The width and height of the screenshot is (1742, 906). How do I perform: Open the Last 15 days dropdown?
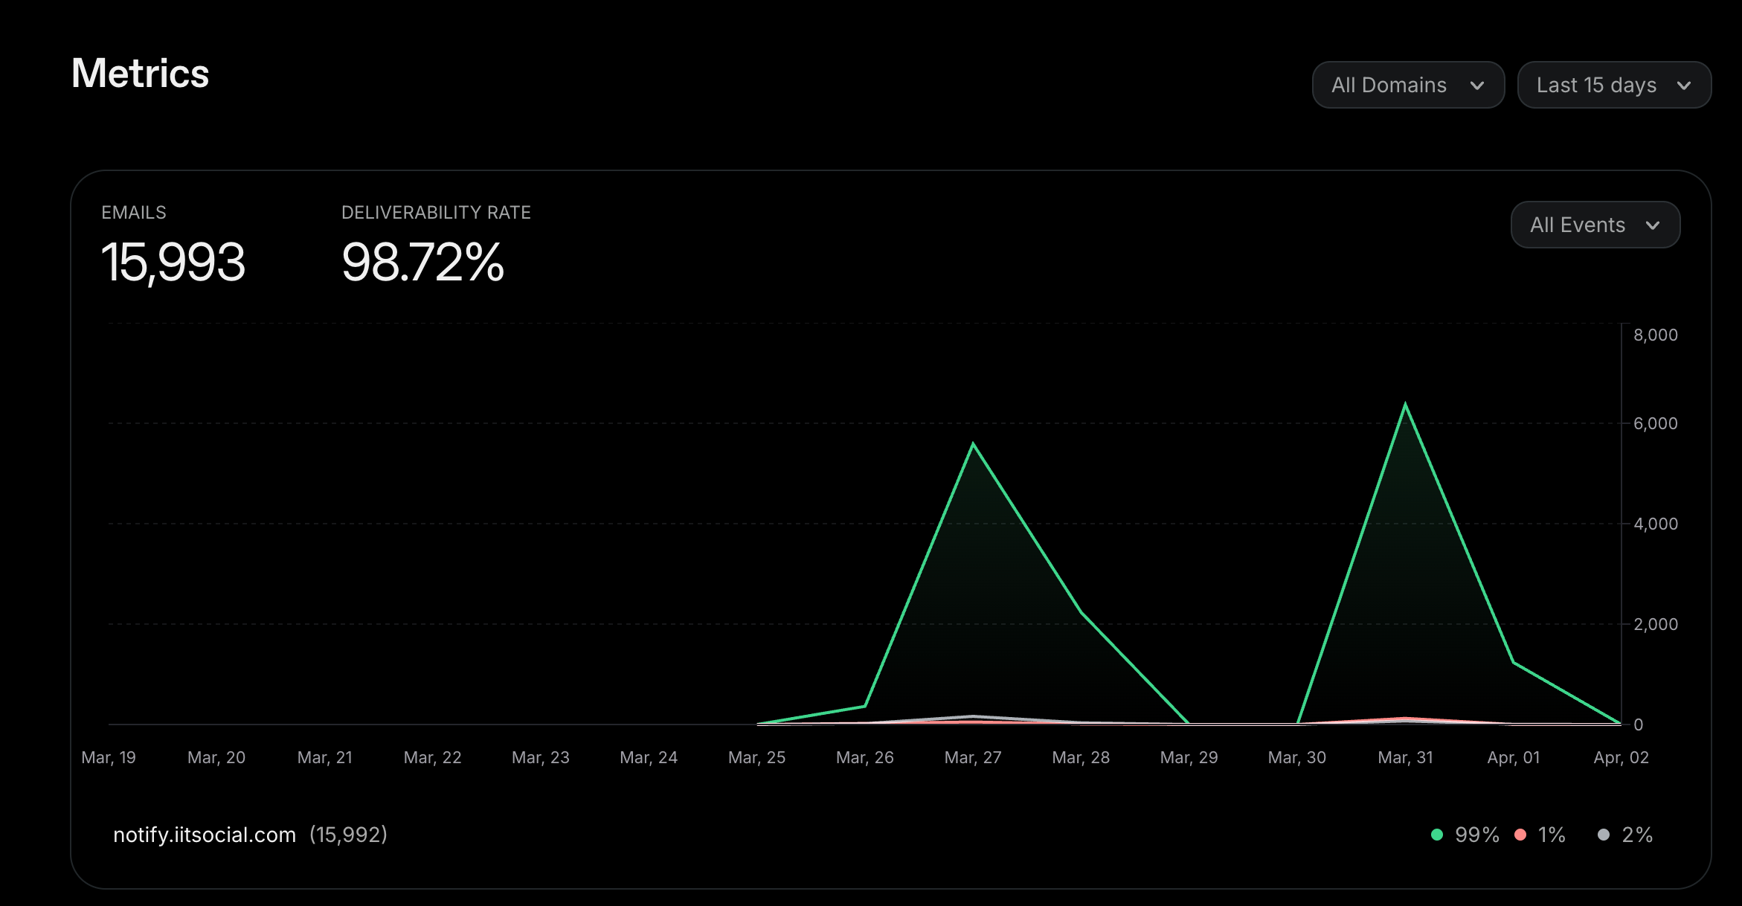point(1613,85)
